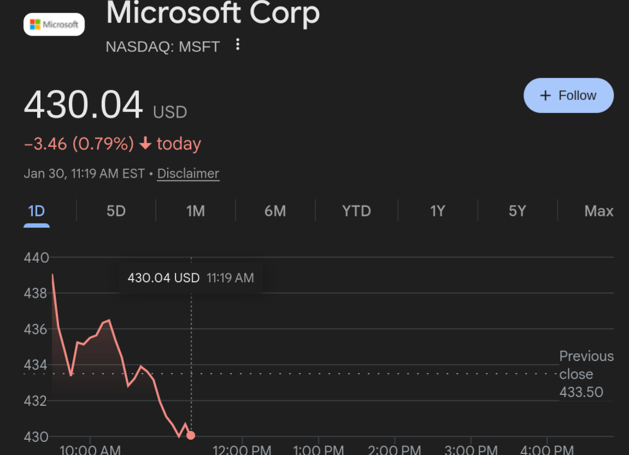
Task: Click the NASDAQ: MSFT ticker text
Action: coord(162,46)
